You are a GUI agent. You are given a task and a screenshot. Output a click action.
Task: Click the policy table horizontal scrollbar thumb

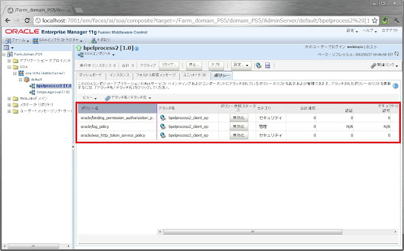[x=252, y=232]
